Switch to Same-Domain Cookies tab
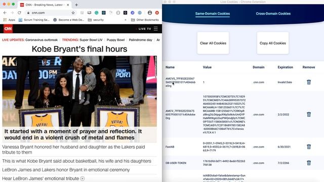The width and height of the screenshot is (324, 182). (213, 14)
